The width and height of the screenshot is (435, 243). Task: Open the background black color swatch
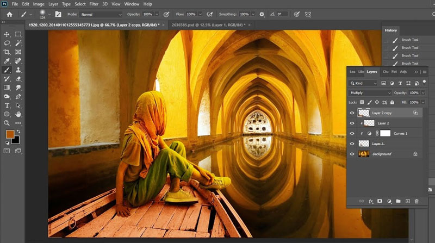[16, 141]
